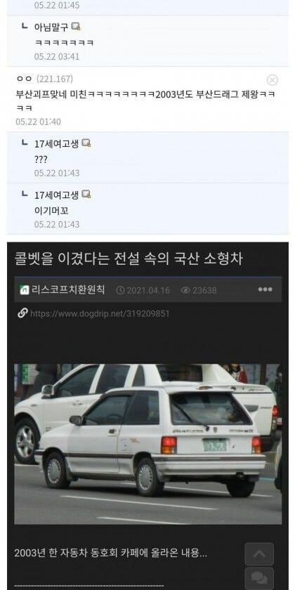Select nickname 17세여고생 on ??? reply
The width and height of the screenshot is (295, 590).
[56, 143]
